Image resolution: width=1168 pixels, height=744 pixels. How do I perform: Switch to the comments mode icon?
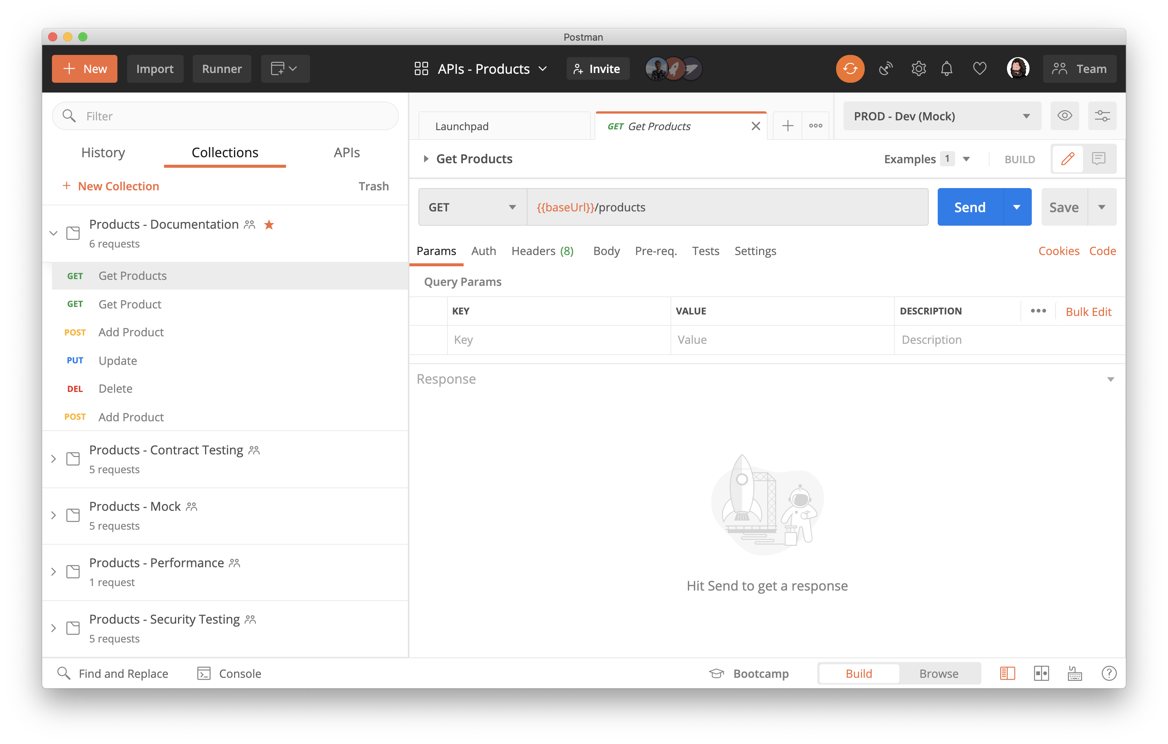click(1098, 159)
